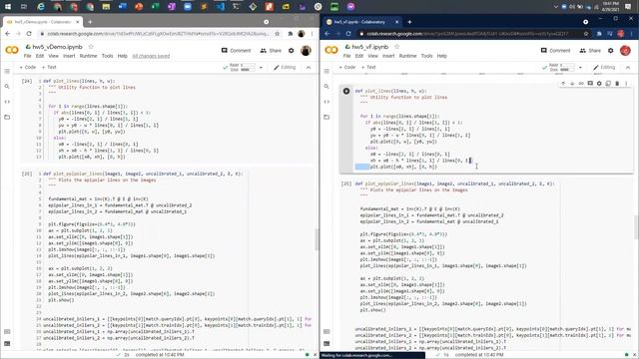Add a comment to the hw5_vf cell
Image resolution: width=639 pixels, height=359 pixels.
click(x=590, y=84)
